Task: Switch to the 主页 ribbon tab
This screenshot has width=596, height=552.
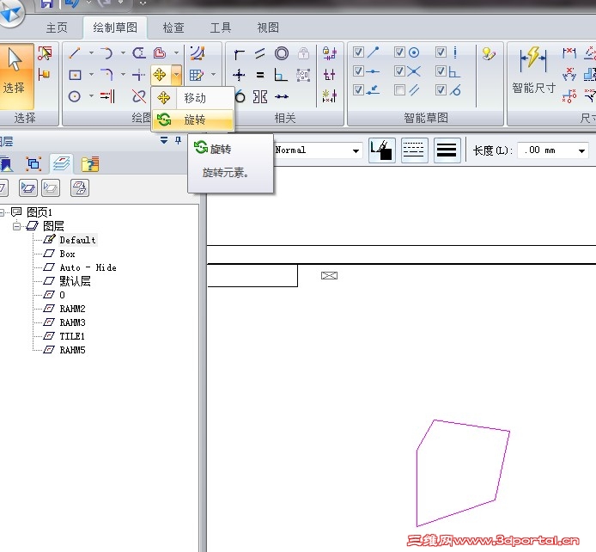Action: (x=57, y=28)
